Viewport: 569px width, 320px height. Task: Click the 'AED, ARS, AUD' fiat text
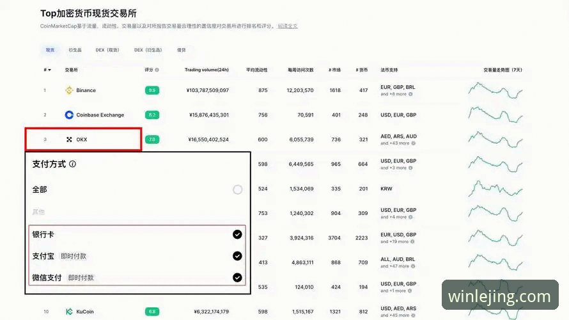[x=398, y=136]
